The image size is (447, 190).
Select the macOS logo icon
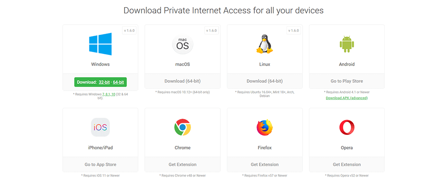point(182,44)
